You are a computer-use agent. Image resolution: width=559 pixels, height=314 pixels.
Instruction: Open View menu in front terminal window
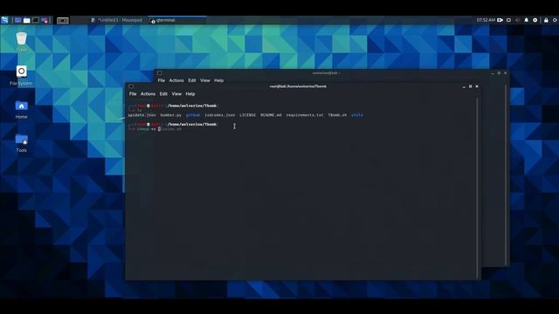click(176, 94)
